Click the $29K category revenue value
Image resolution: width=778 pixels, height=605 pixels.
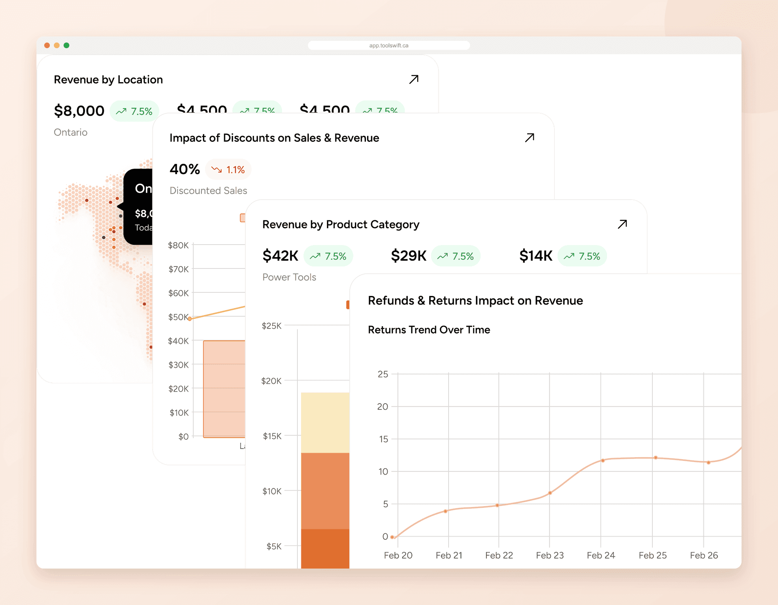click(x=408, y=256)
